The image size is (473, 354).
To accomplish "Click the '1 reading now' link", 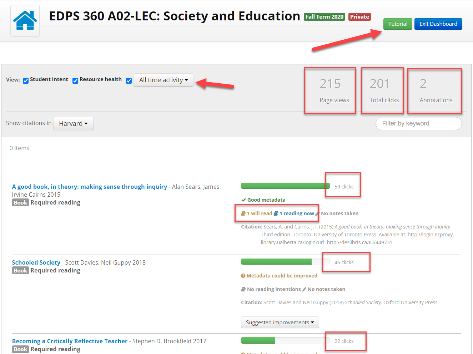I will (x=297, y=213).
